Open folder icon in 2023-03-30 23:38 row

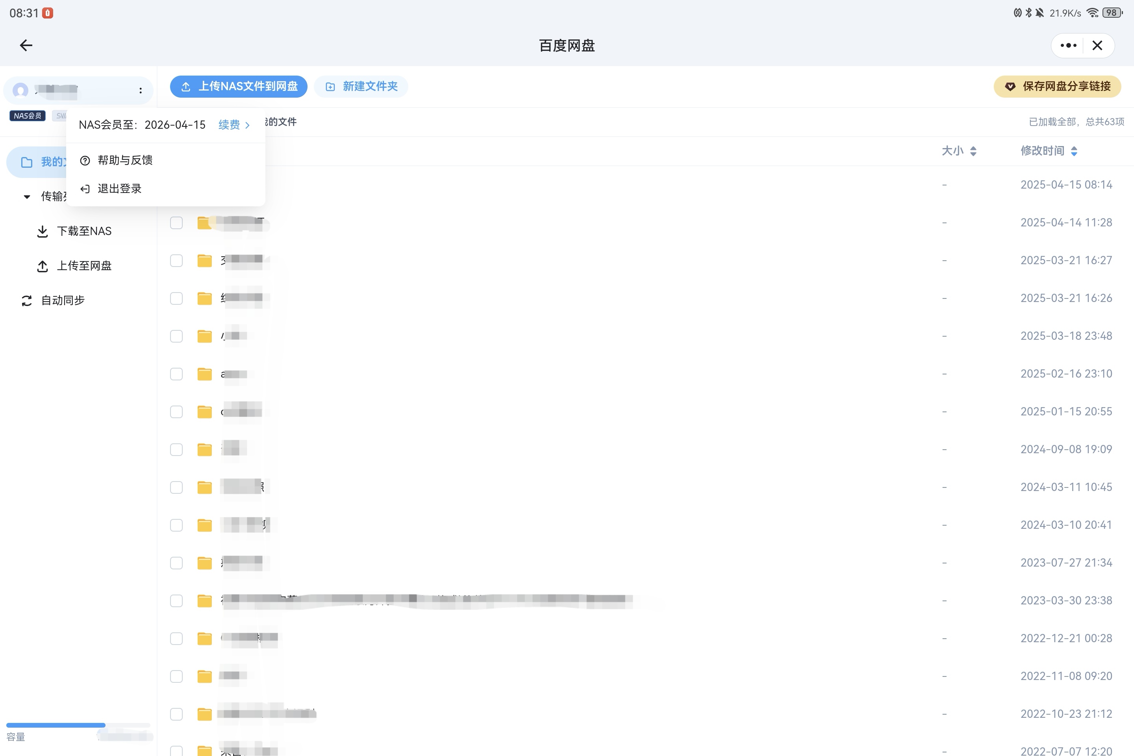[x=204, y=601]
